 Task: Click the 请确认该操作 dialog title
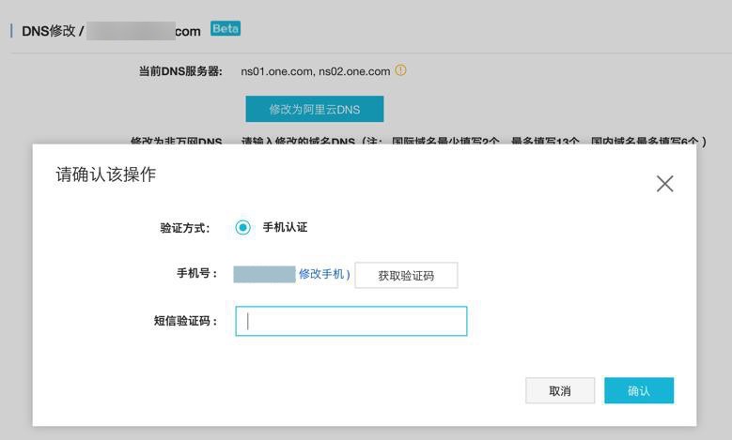click(106, 174)
